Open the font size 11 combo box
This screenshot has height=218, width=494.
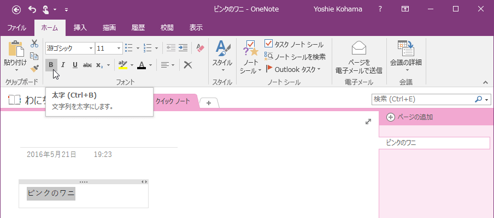[x=109, y=48]
